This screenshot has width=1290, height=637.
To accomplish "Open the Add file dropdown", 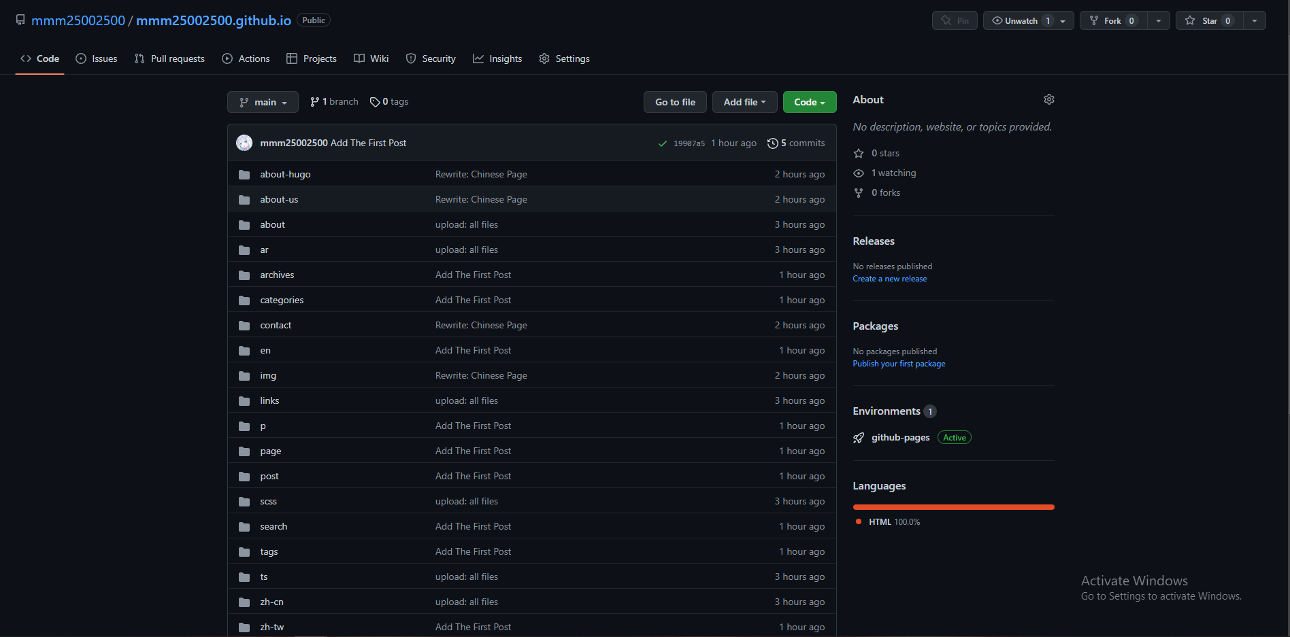I will point(744,102).
